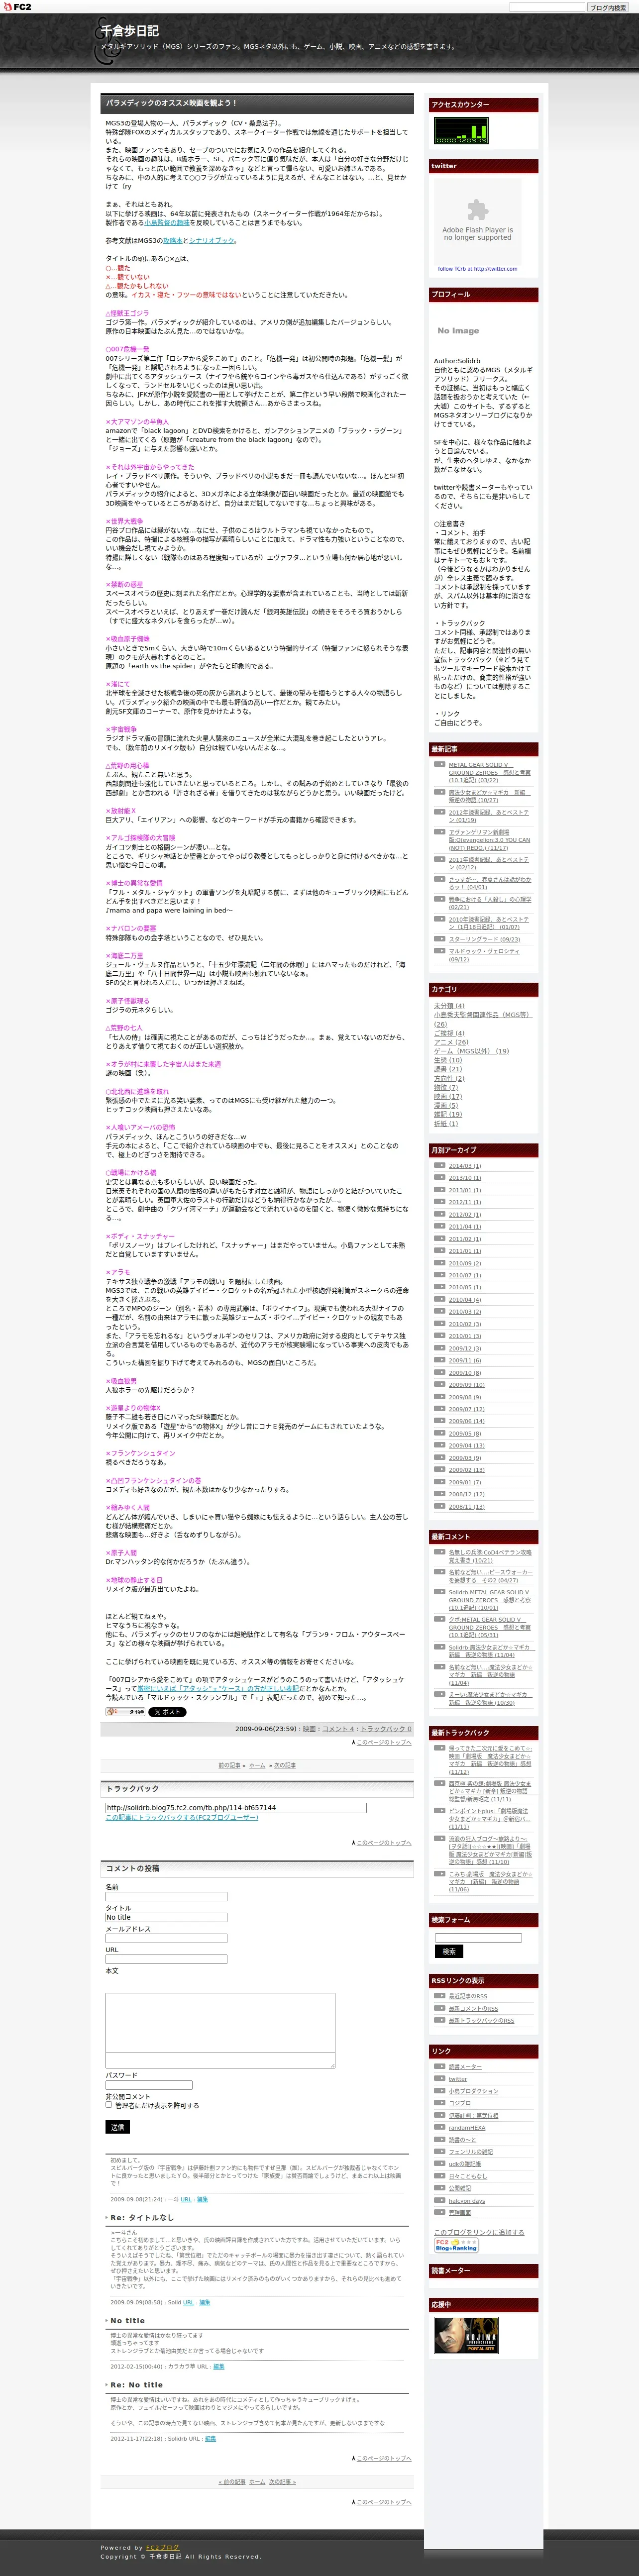Click arrow icon beside 読書メーター link
Screen dimensions: 639x2576
click(x=439, y=2066)
